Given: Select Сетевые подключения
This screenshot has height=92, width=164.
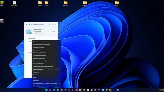Looking at the screenshot, I should [x=46, y=55].
